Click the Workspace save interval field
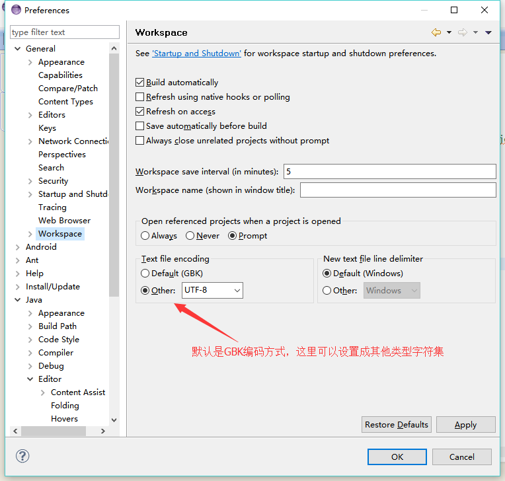The image size is (505, 481). [390, 171]
